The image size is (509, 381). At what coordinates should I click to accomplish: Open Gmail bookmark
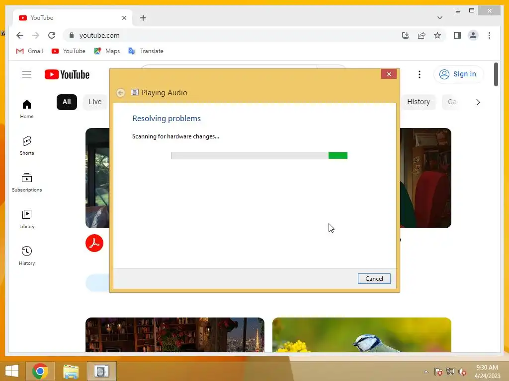29,51
